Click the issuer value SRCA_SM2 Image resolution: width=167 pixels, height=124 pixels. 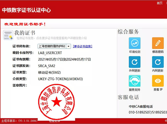[x=47, y=66]
